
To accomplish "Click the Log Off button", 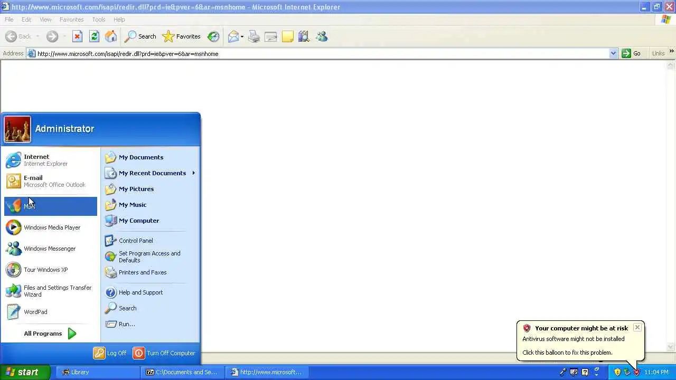I will [x=110, y=353].
